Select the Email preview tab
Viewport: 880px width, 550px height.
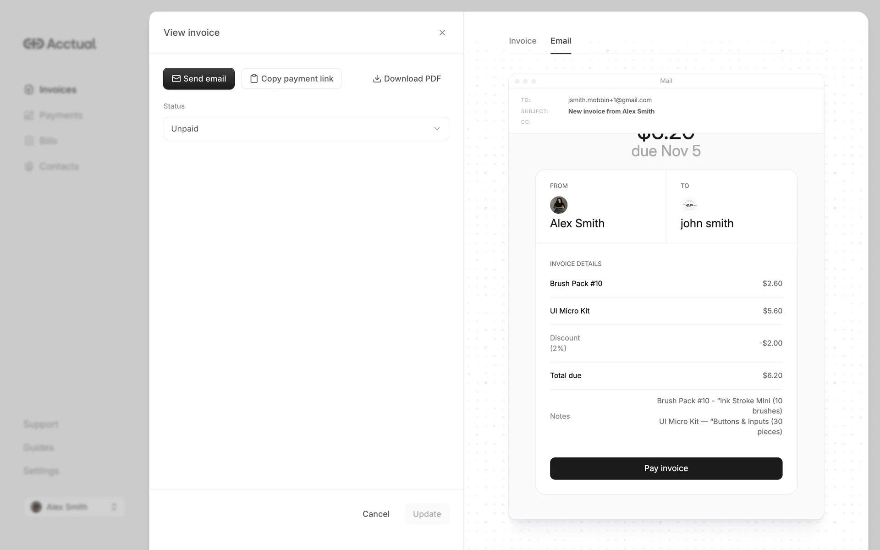point(561,41)
